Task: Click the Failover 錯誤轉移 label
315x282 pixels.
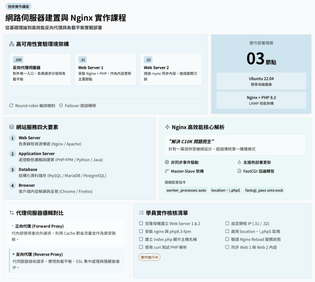Action: [x=80, y=106]
